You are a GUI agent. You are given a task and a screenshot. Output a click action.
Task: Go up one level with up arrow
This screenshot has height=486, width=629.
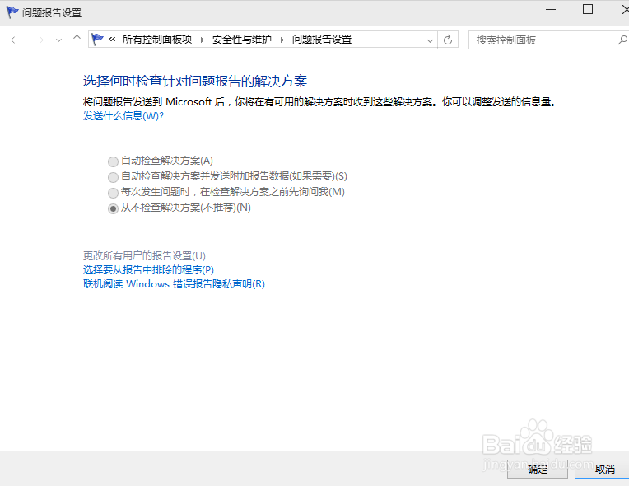[x=77, y=40]
